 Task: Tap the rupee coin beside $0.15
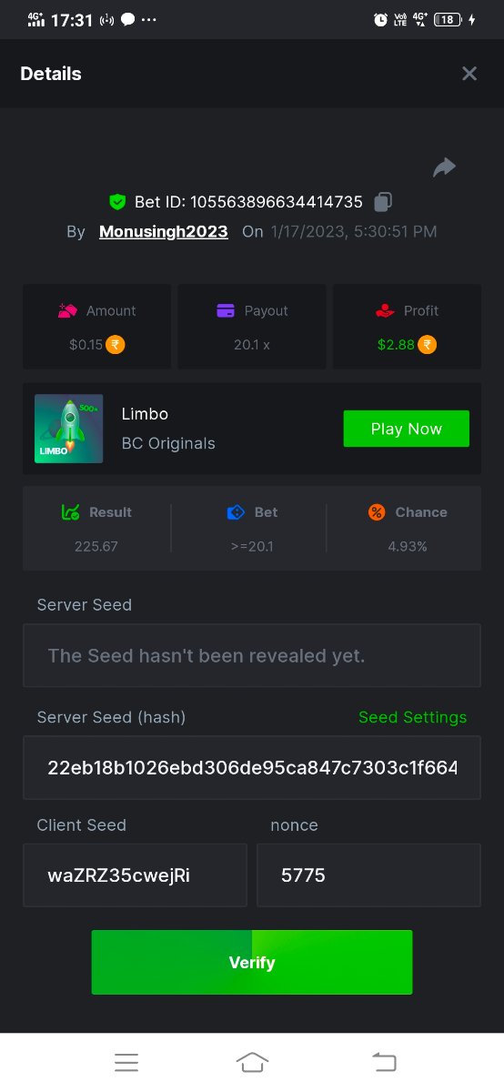click(116, 345)
